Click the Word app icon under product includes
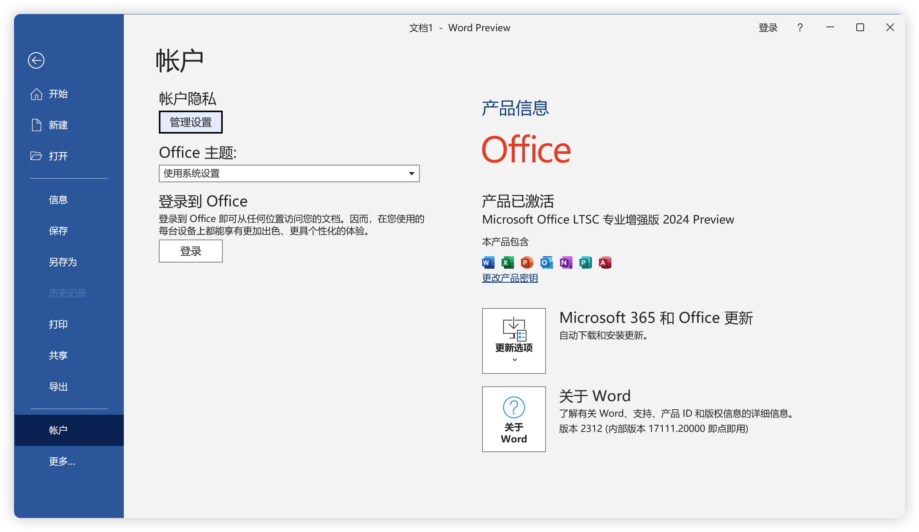919x532 pixels. click(488, 262)
